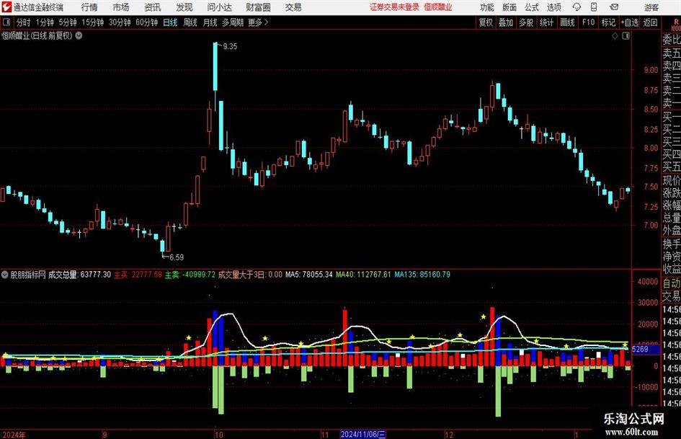Click the 主卖: -40999.72 value

pyautogui.click(x=190, y=275)
